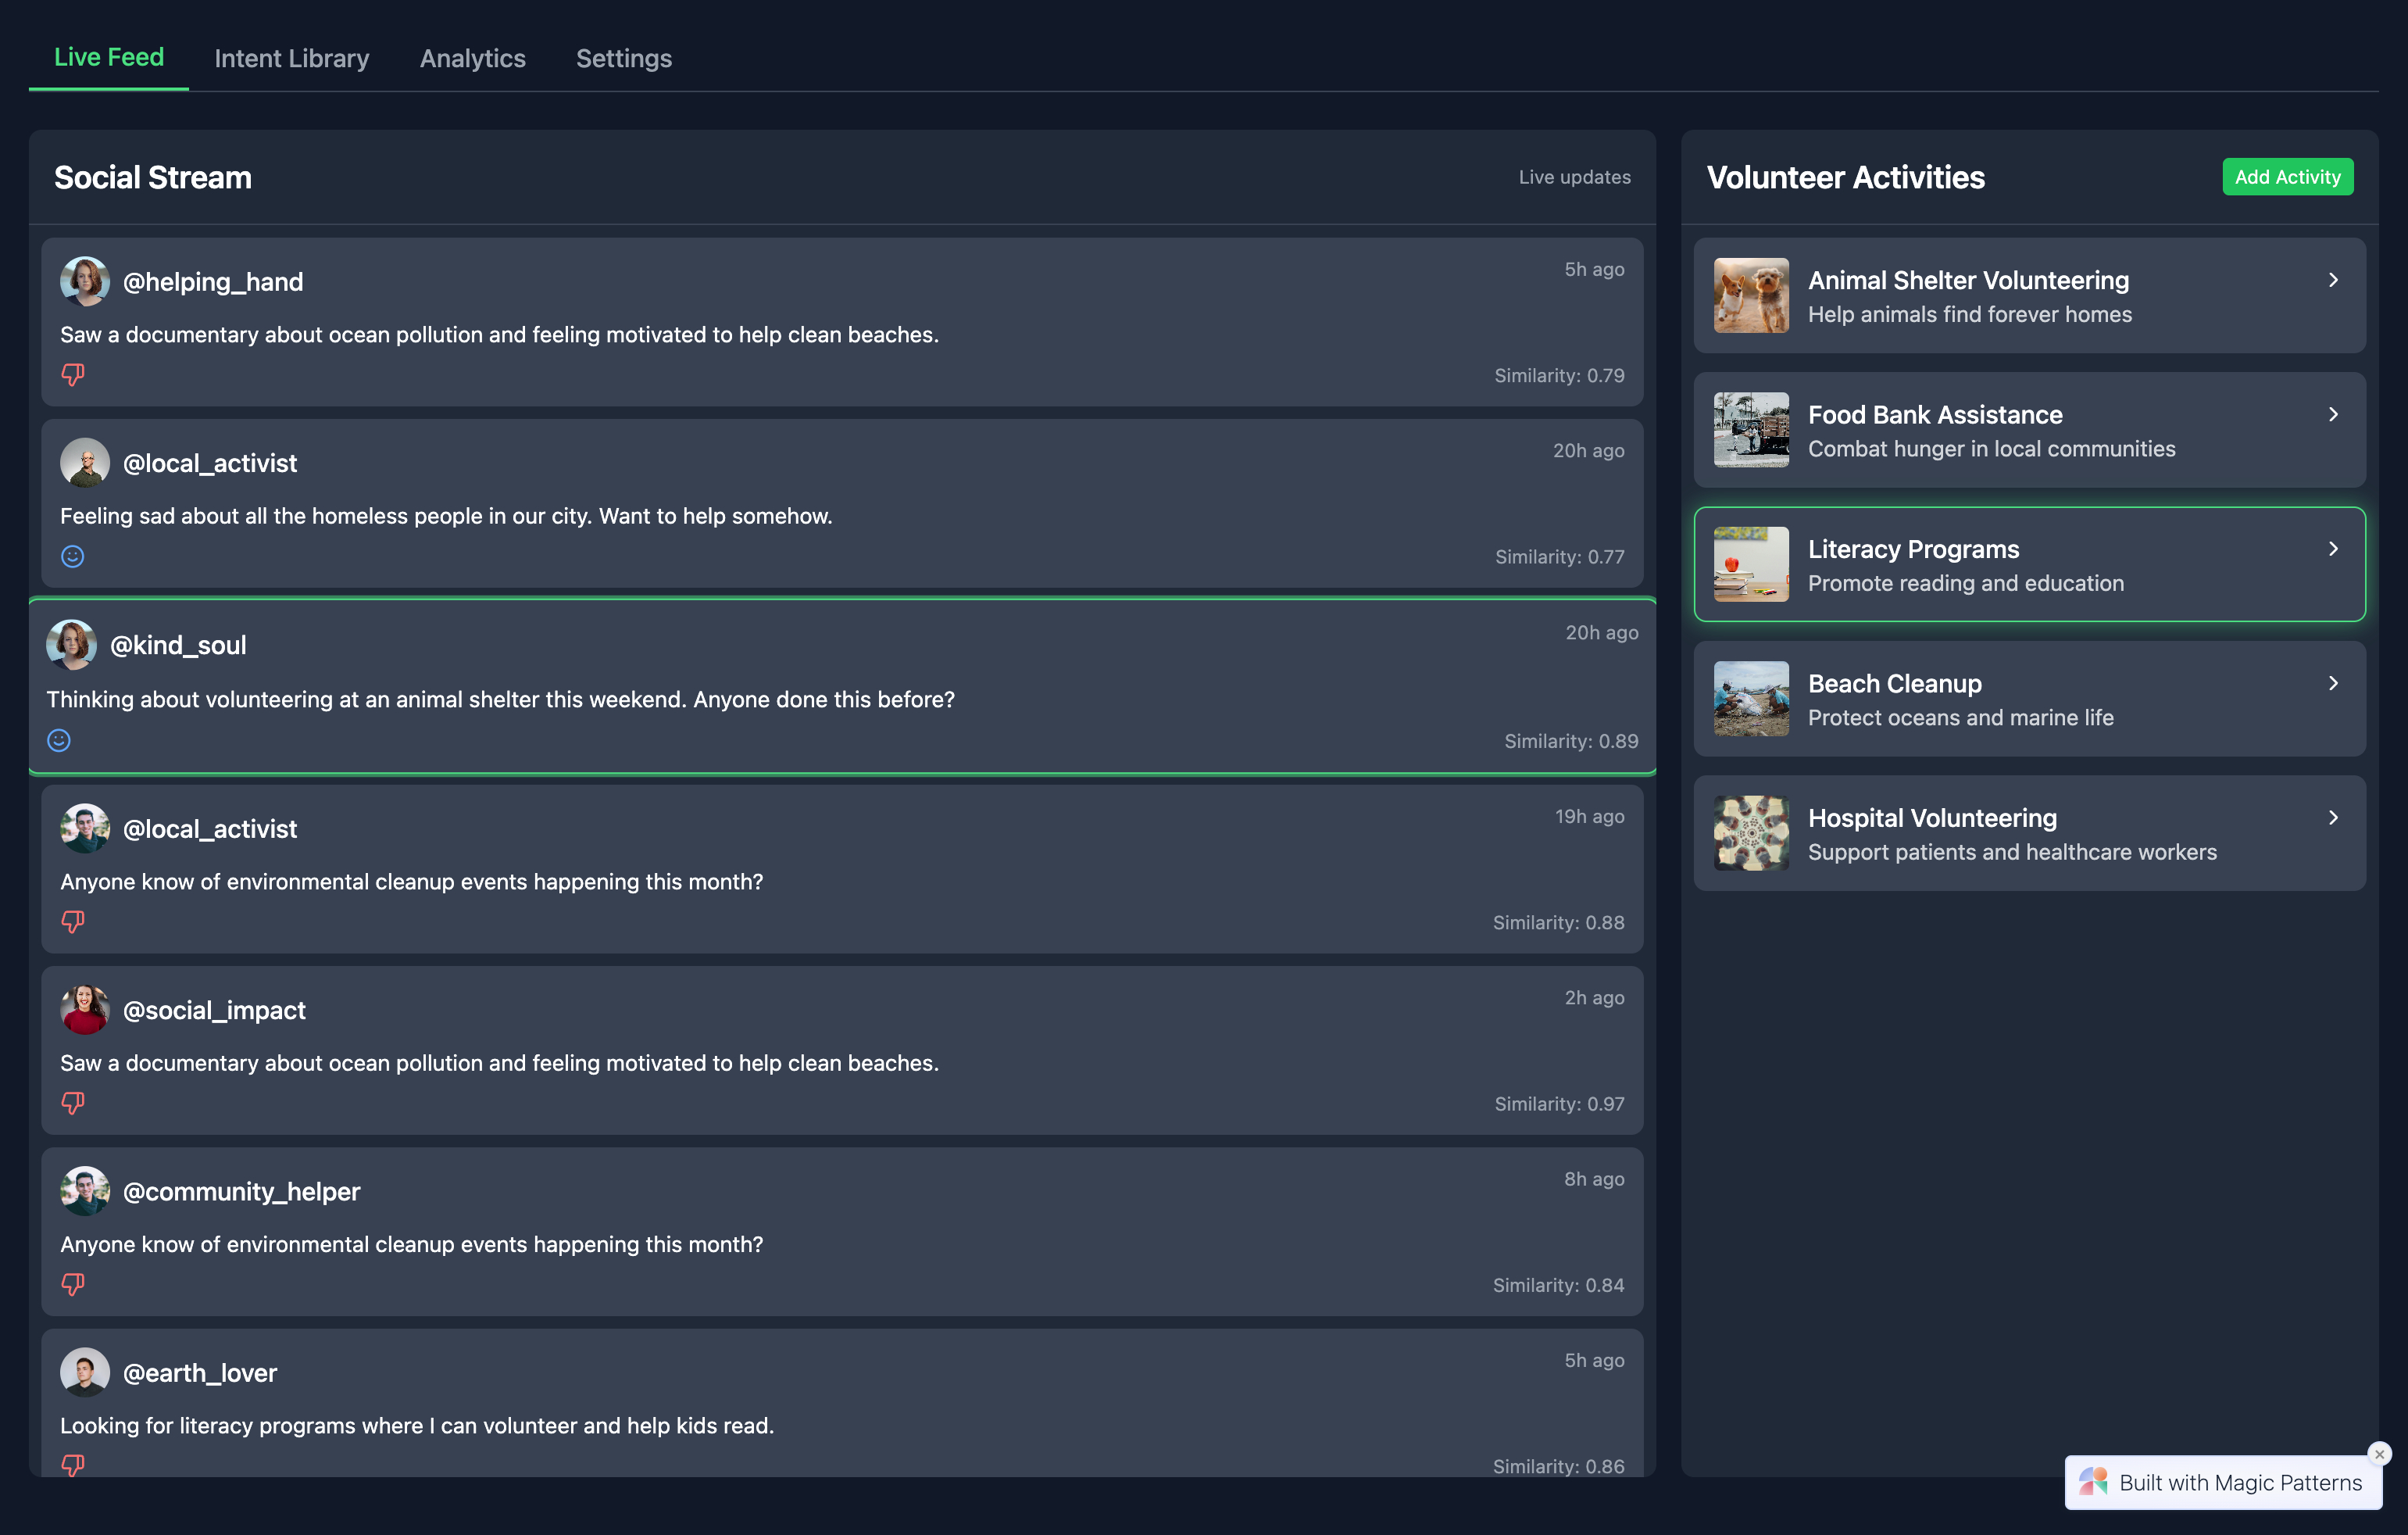
Task: Click smiley icon on homeless people post
Action: (73, 556)
